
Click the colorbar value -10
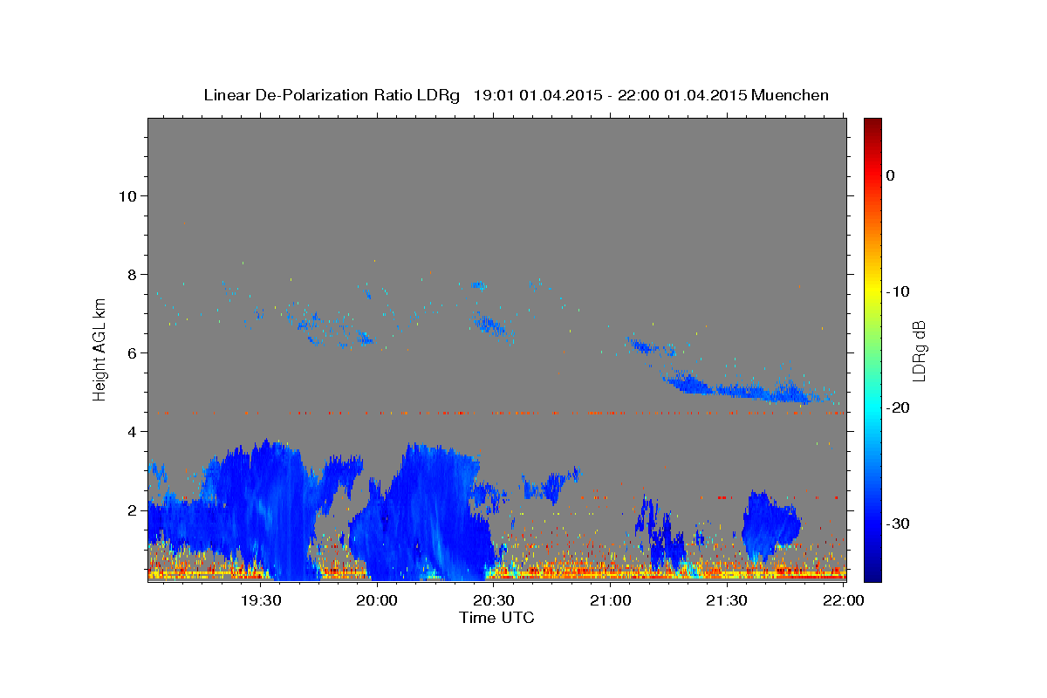[x=897, y=291]
